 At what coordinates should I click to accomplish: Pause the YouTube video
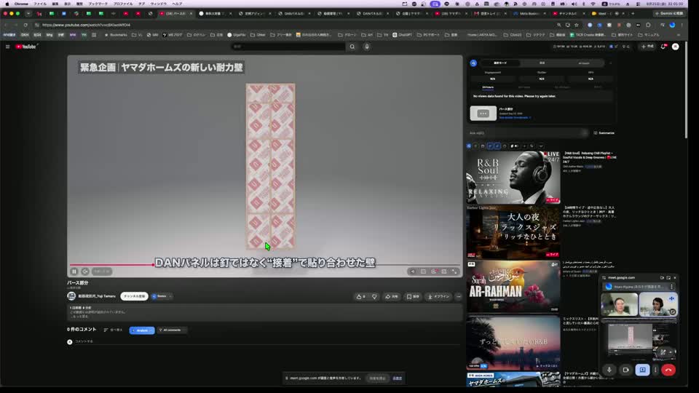point(74,271)
